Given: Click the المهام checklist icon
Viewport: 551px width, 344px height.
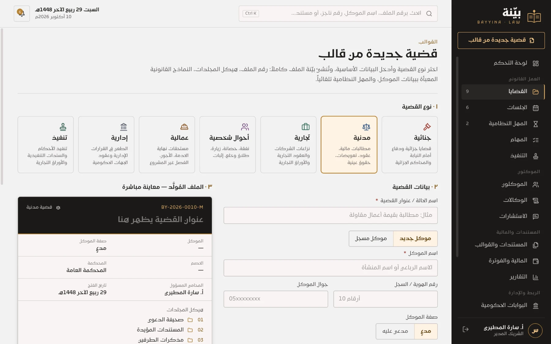Looking at the screenshot, I should (x=536, y=140).
